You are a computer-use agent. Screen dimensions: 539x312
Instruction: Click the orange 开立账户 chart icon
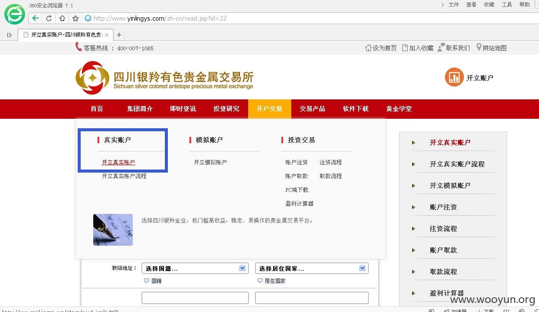(x=454, y=77)
